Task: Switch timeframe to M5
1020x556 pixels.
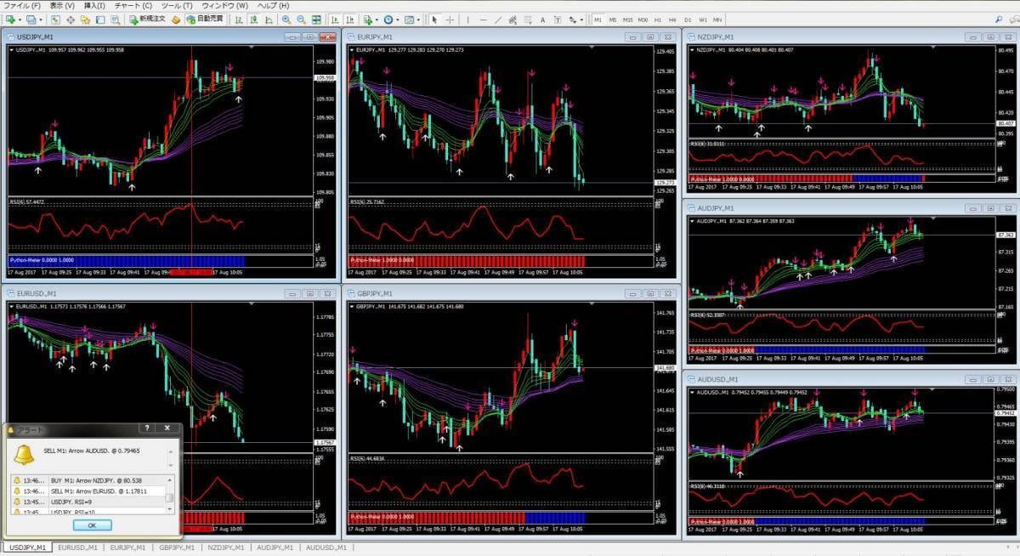Action: point(613,20)
